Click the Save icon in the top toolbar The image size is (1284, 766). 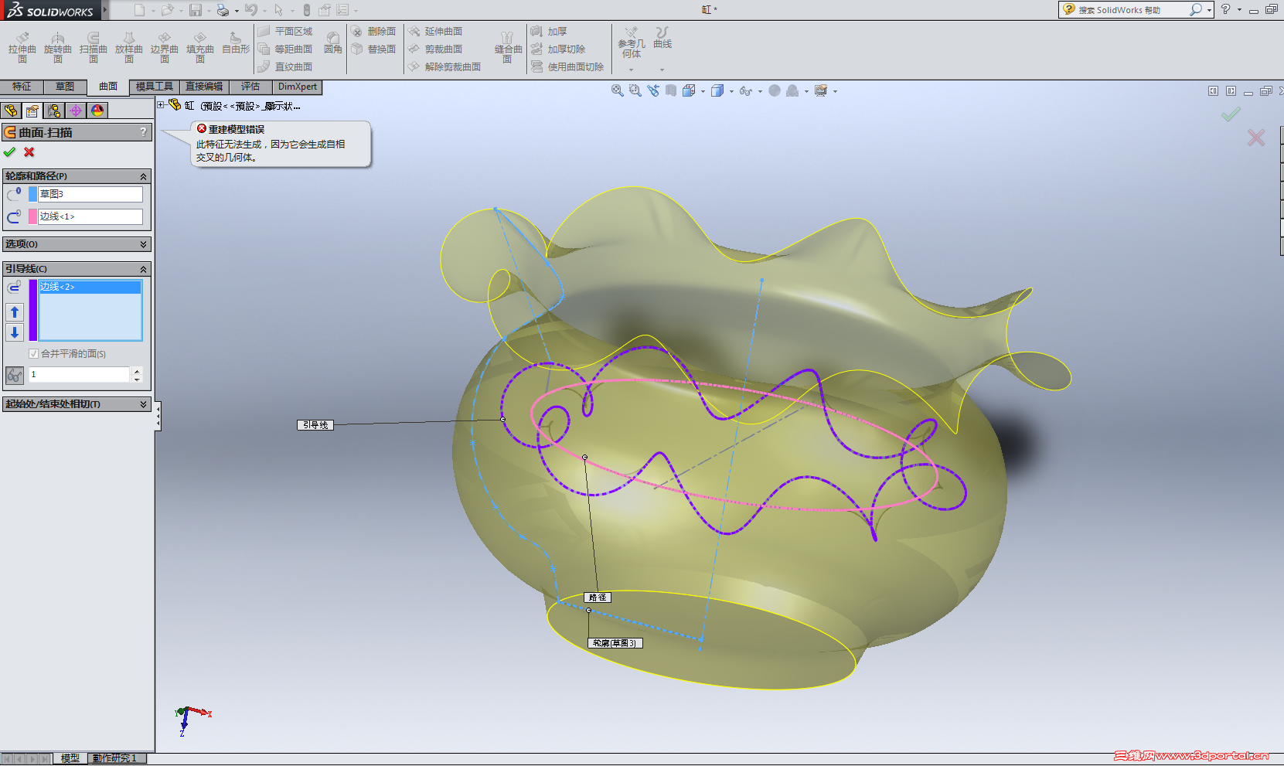click(196, 10)
